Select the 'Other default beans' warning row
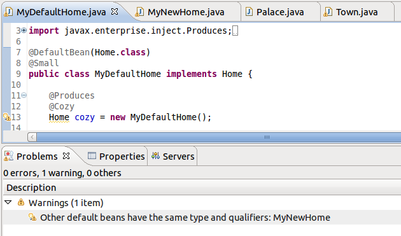The width and height of the screenshot is (401, 236). [x=202, y=218]
